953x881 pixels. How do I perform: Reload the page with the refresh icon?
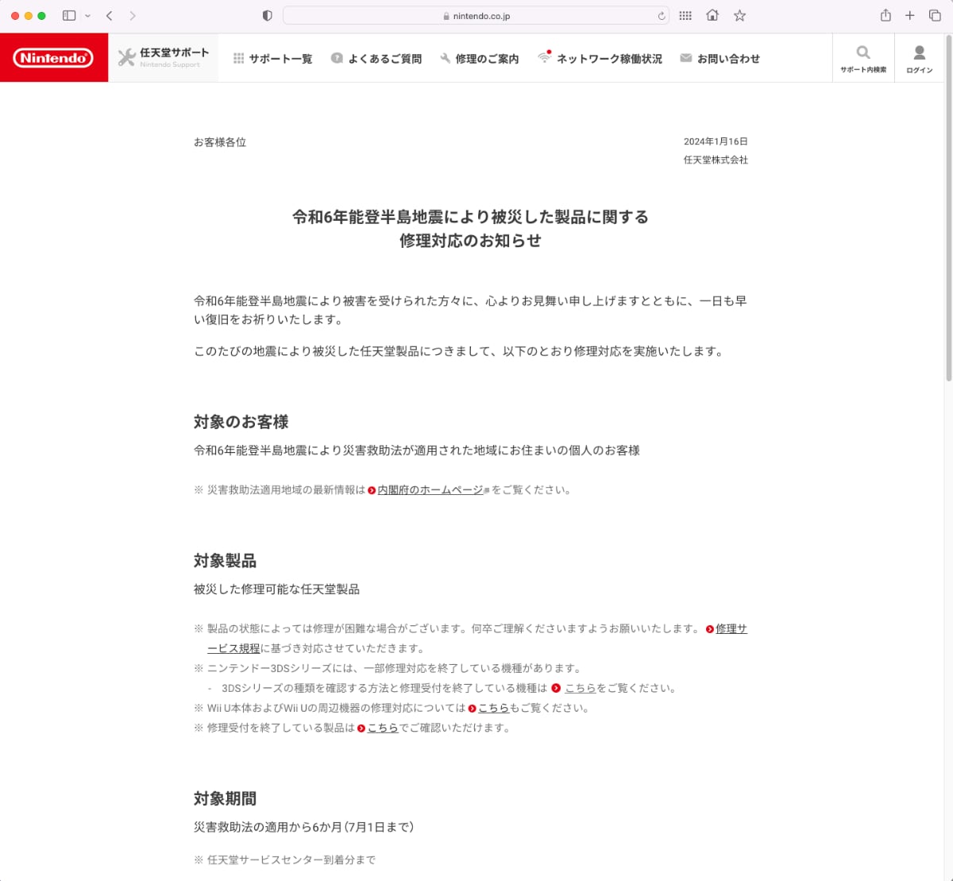[x=662, y=16]
